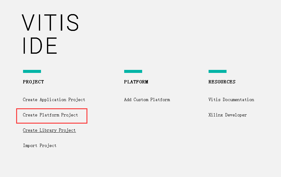Open Vitis Documentation resource link
This screenshot has width=281, height=177.
231,100
